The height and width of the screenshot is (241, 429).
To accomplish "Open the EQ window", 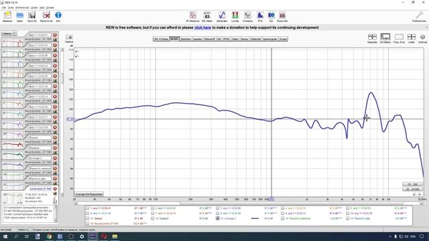I will (271, 16).
